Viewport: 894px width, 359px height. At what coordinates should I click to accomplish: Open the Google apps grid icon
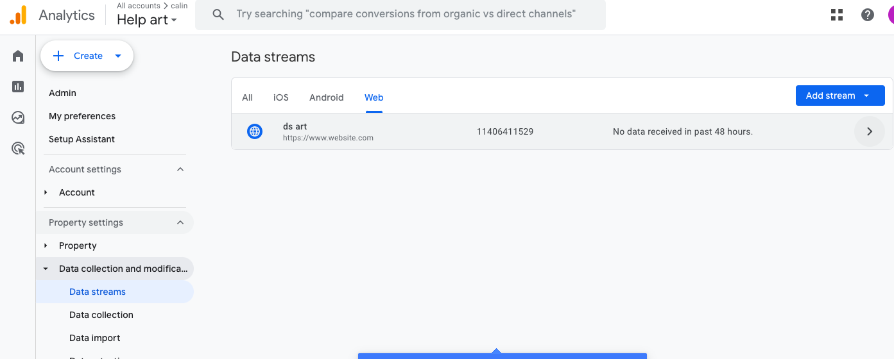point(837,15)
